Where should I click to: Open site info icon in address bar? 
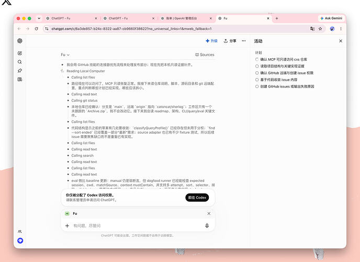tap(47, 29)
